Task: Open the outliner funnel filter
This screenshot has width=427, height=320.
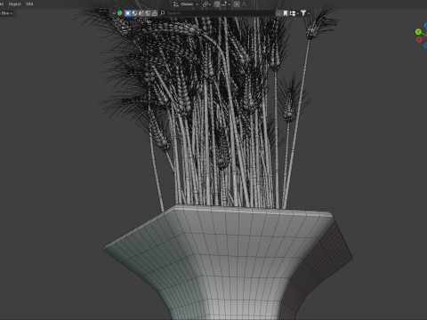Action: (303, 13)
